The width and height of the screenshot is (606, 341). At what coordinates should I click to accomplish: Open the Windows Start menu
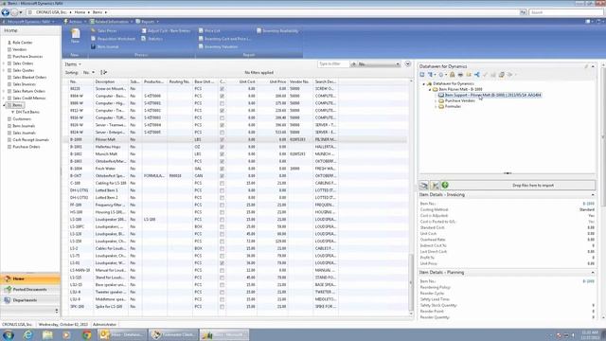tap(9, 334)
